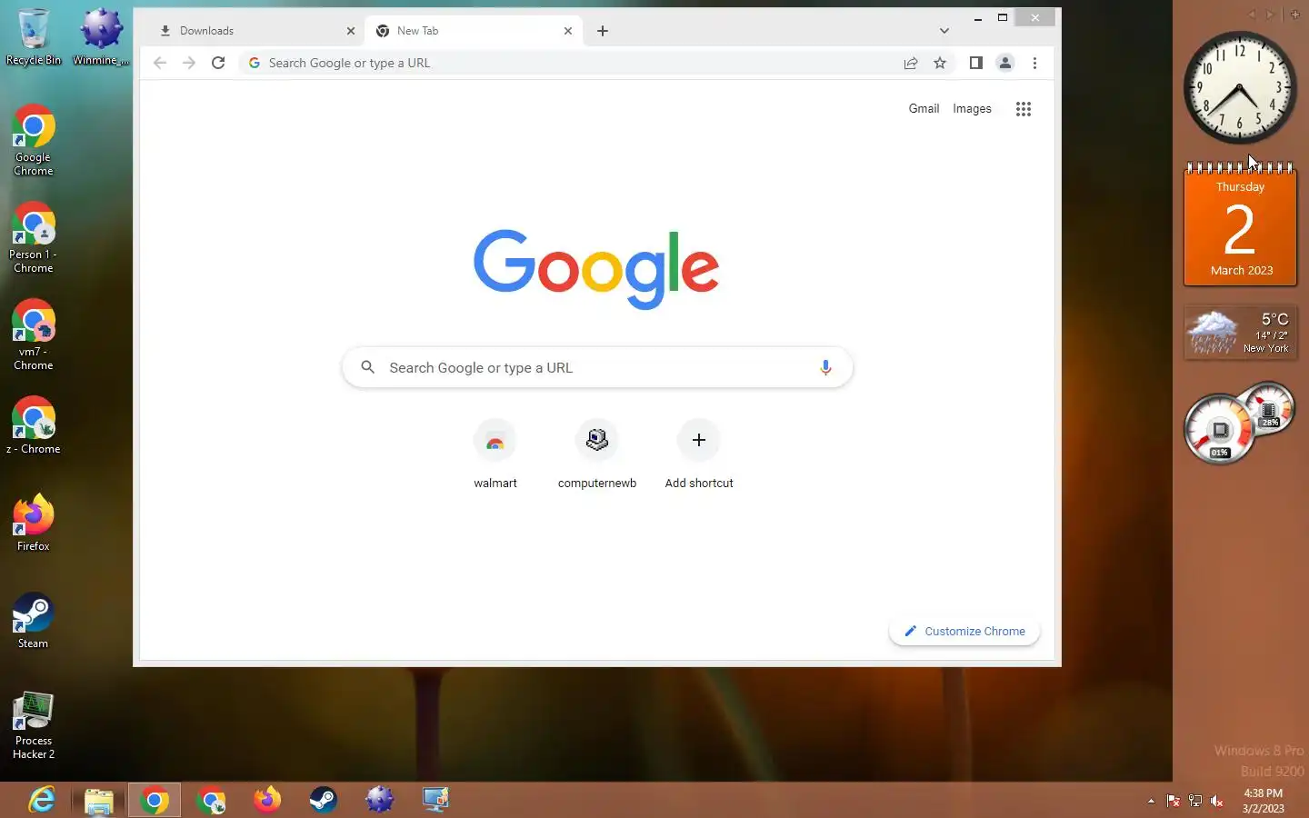Open File Explorer from the taskbar
The image size is (1309, 818).
(x=98, y=800)
